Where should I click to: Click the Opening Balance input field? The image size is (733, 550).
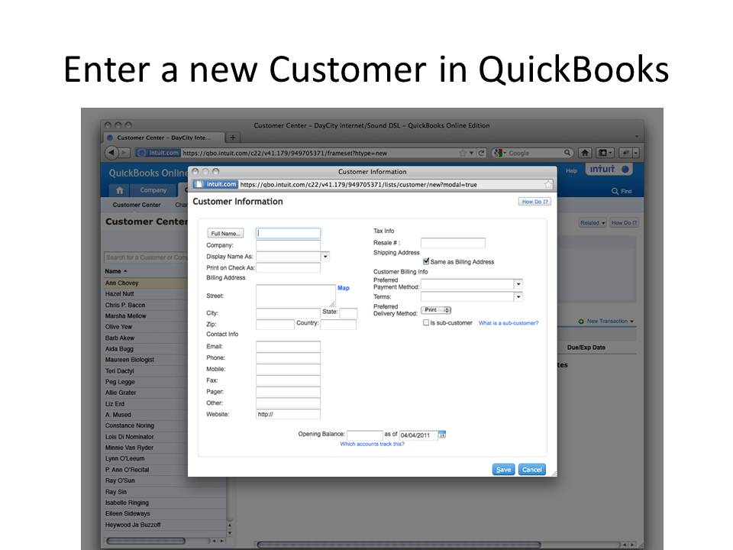(365, 435)
